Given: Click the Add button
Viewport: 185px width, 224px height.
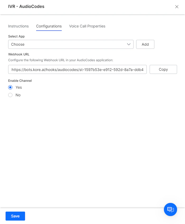Looking at the screenshot, I should [145, 44].
